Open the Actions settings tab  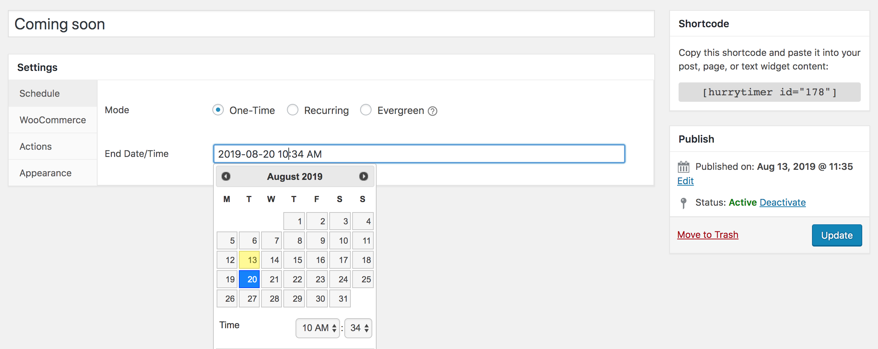click(x=36, y=147)
